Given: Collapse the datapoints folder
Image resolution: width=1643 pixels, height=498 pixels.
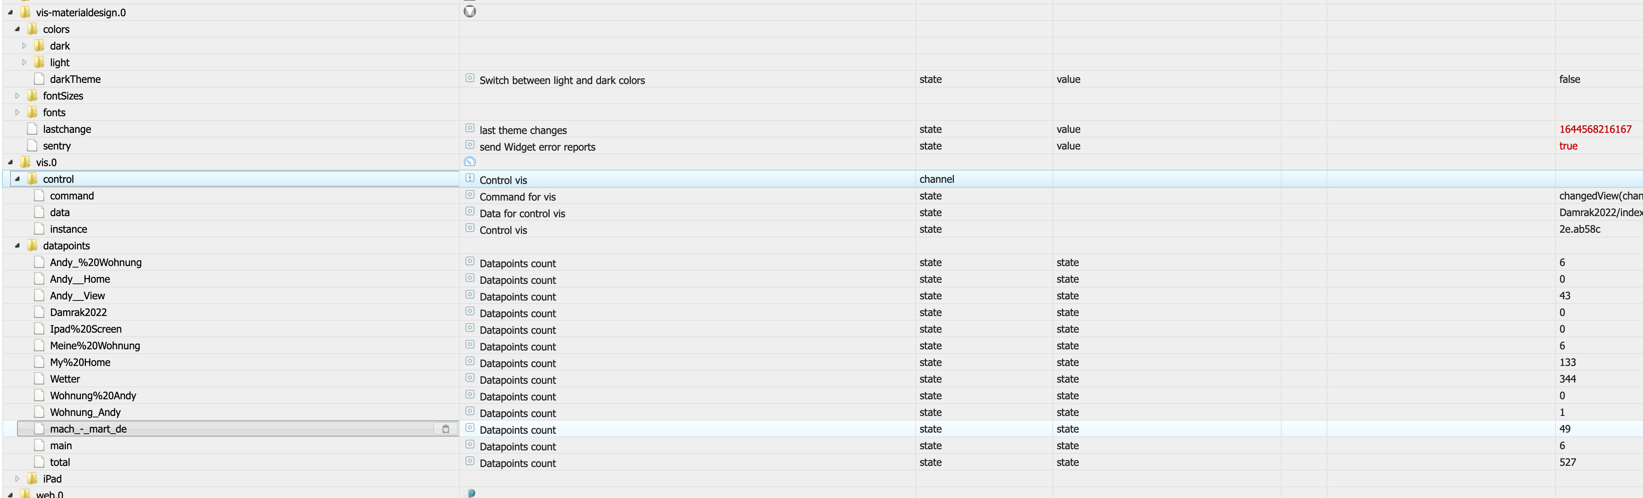Looking at the screenshot, I should [x=17, y=246].
